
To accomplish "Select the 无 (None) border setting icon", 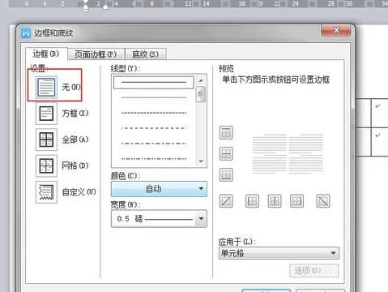I will pos(46,87).
